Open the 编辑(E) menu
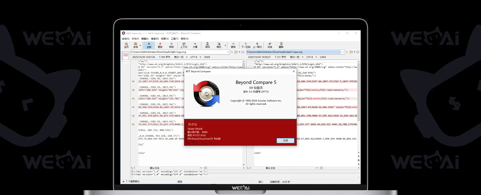The height and width of the screenshot is (195, 481). click(x=145, y=39)
